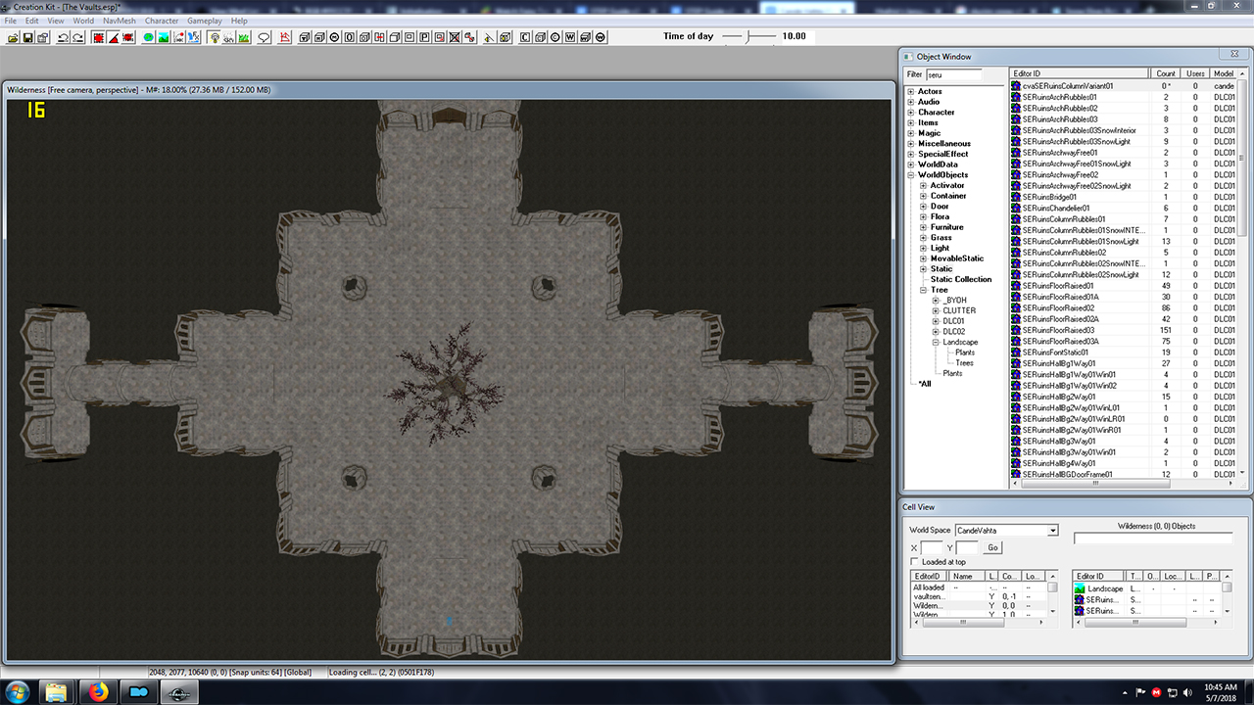Open the World Space dropdown
1254x705 pixels.
click(1053, 531)
